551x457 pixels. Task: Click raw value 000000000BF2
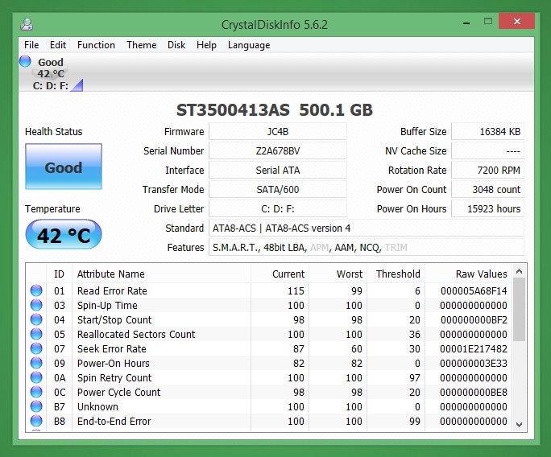click(x=474, y=319)
